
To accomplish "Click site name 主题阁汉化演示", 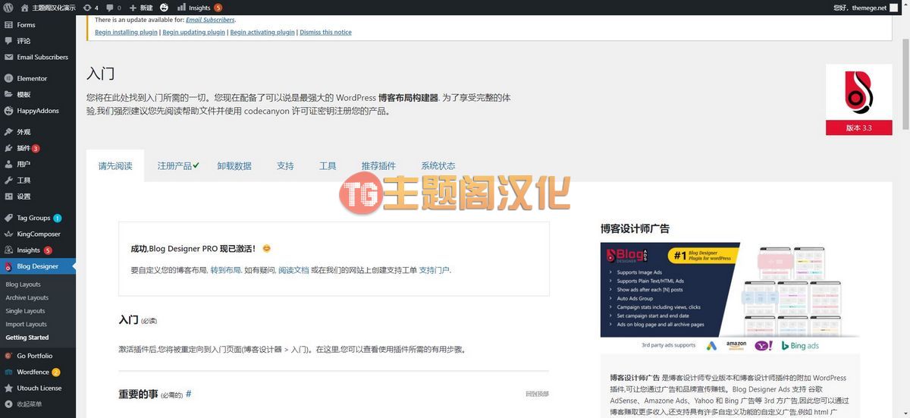I will pyautogui.click(x=54, y=8).
